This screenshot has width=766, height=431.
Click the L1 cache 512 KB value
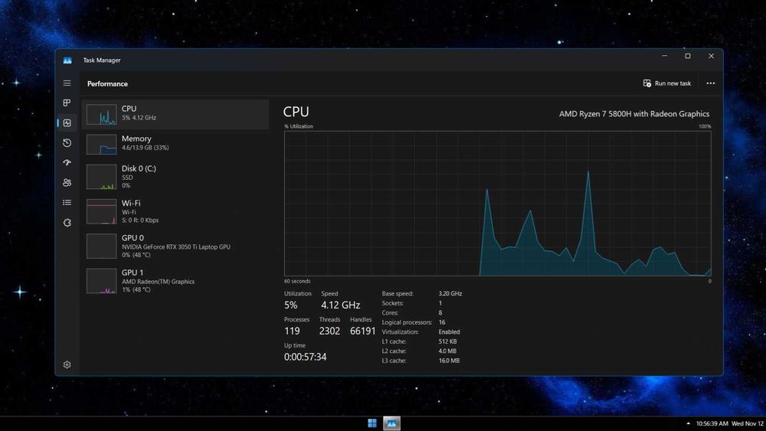coord(447,341)
